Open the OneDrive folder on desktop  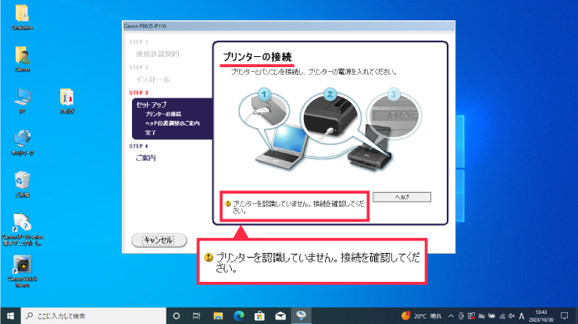(x=22, y=14)
